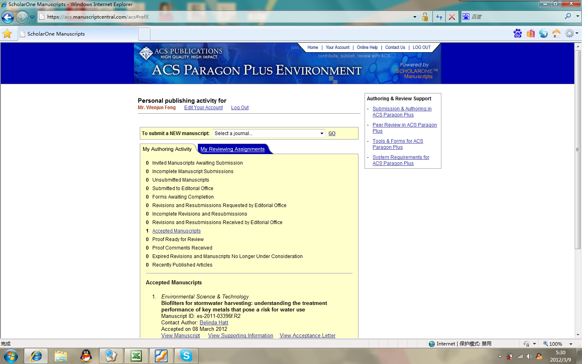Open Your Account from the header
This screenshot has width=582, height=364.
pos(337,47)
